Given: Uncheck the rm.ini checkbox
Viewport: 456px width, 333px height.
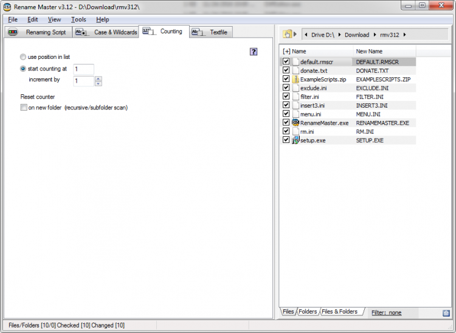Looking at the screenshot, I should tap(286, 131).
